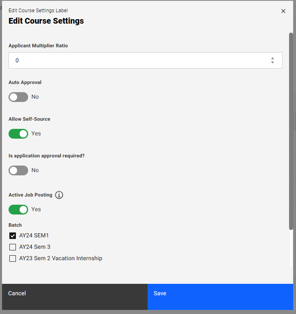The height and width of the screenshot is (314, 296).
Task: Click the AY24 Sem 3 label text
Action: pos(35,247)
